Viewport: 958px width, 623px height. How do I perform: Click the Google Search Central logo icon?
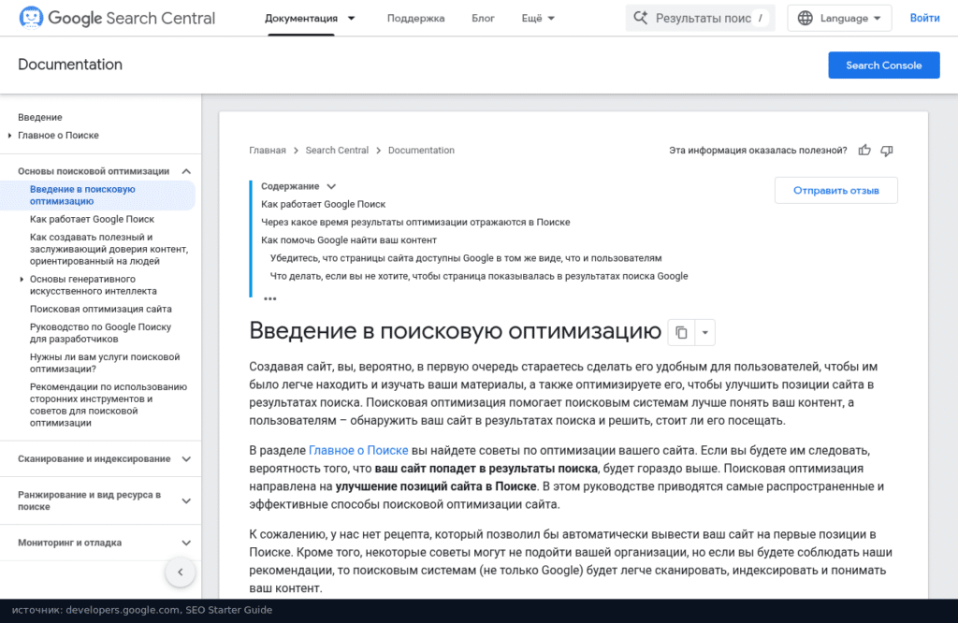click(31, 17)
